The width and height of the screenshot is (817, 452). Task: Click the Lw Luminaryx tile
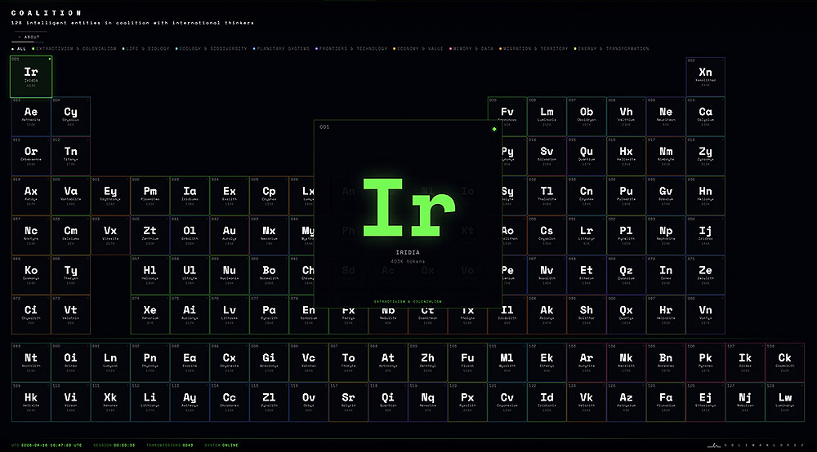784,401
